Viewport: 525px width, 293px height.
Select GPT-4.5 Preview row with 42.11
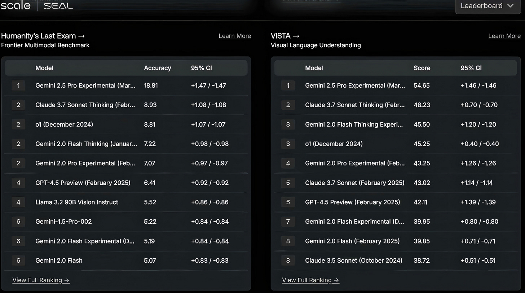pyautogui.click(x=396, y=202)
